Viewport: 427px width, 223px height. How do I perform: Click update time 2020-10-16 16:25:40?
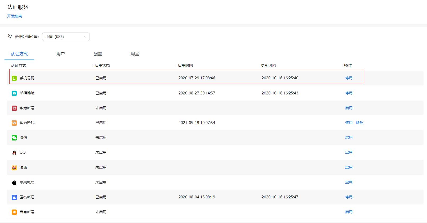pyautogui.click(x=280, y=78)
